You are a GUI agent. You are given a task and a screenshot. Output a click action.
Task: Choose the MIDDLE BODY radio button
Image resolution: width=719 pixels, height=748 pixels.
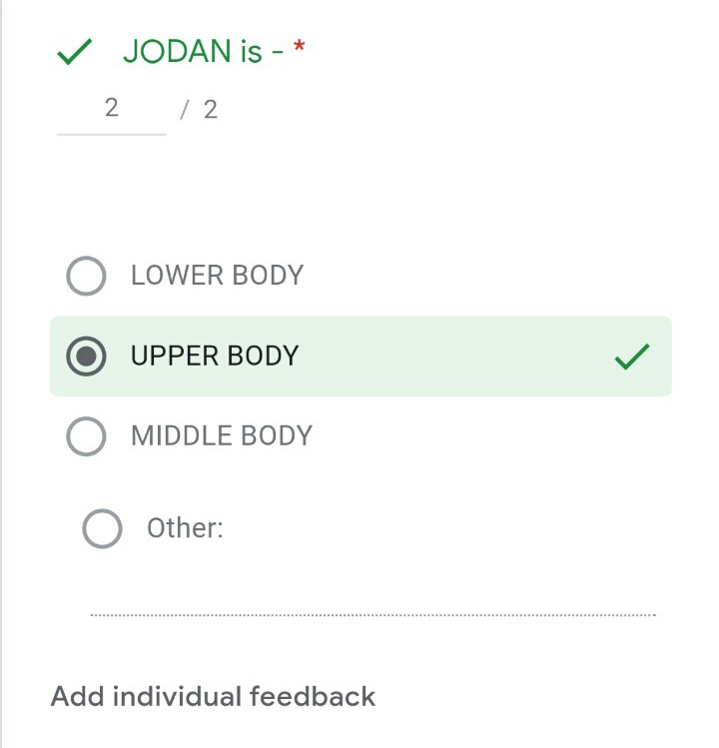pos(86,435)
